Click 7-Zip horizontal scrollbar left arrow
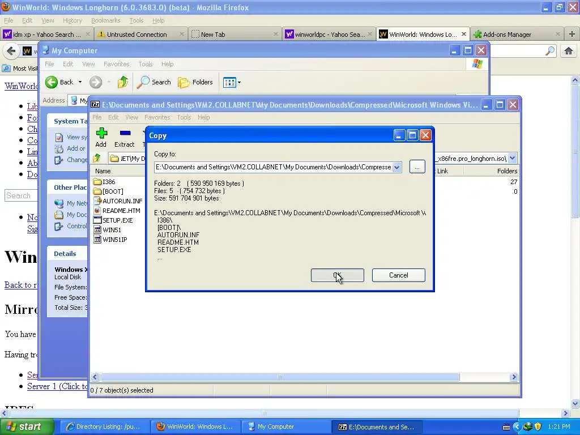The width and height of the screenshot is (580, 435). click(x=95, y=377)
